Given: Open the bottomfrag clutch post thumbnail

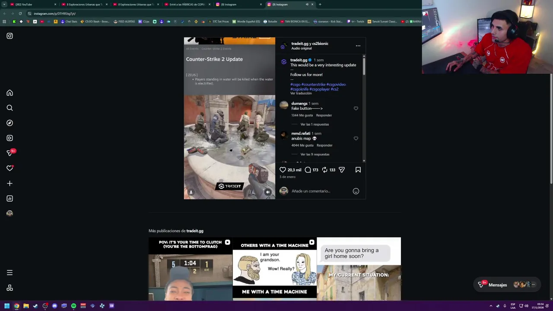Looking at the screenshot, I should (x=191, y=269).
